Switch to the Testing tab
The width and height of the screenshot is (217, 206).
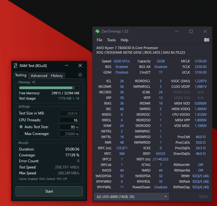21,75
